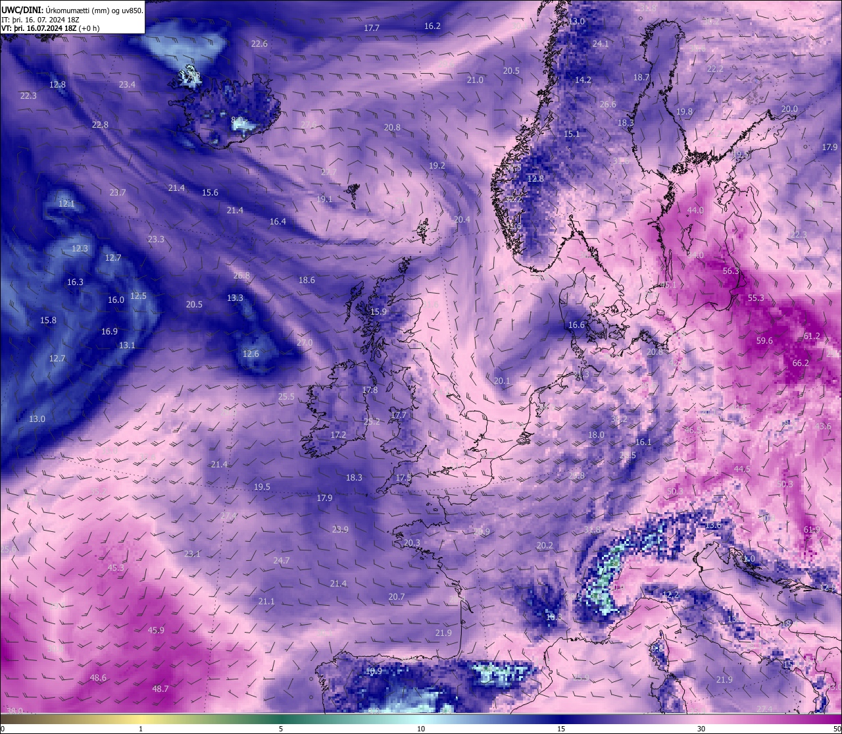The width and height of the screenshot is (842, 734).
Task: Click the 21.1 value on the map
Action: coord(266,601)
